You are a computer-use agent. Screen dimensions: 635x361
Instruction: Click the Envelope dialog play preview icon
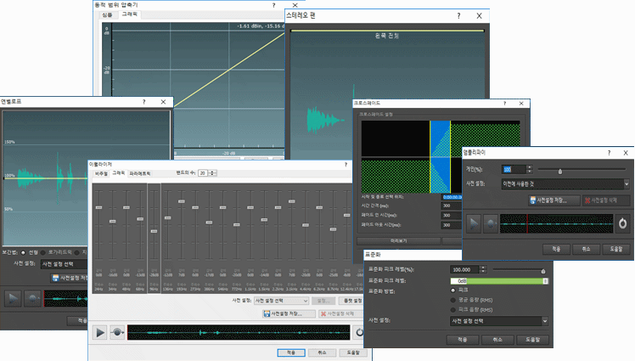[x=13, y=299]
